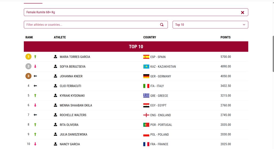Click the search magnifier icon
The height and width of the screenshot is (149, 274).
(162, 25)
